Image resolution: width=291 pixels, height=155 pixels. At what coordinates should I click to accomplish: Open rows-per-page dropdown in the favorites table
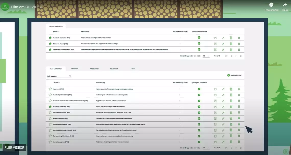coord(206,56)
